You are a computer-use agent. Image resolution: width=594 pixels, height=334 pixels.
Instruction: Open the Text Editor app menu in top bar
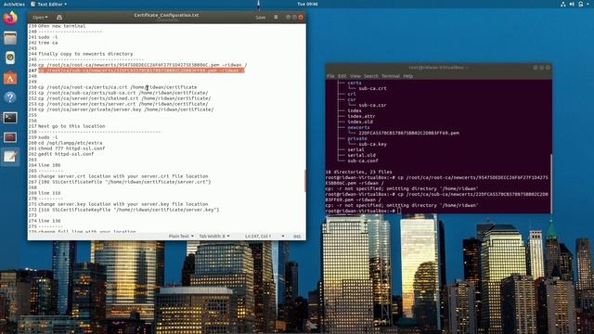(x=48, y=4)
